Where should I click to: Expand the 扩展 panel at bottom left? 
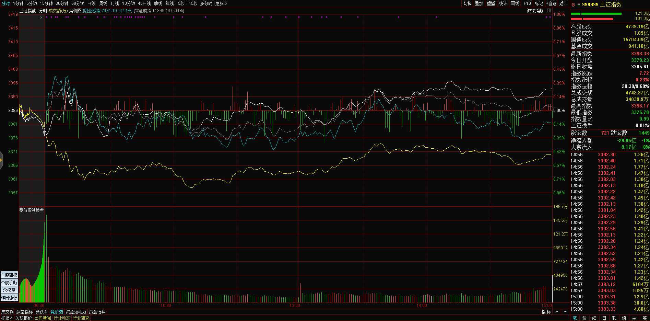[7, 318]
